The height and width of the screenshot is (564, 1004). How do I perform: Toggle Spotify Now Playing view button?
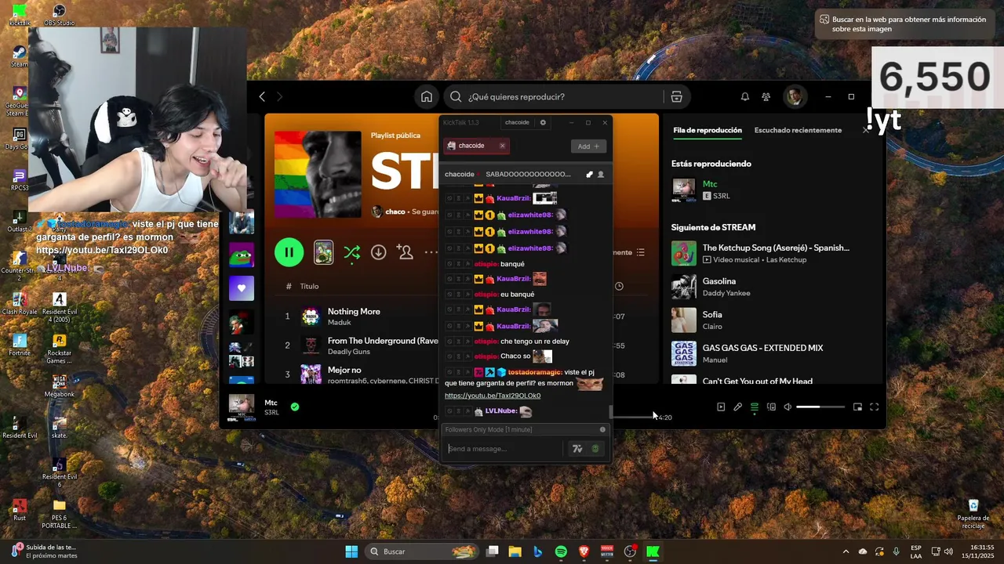[x=721, y=407]
